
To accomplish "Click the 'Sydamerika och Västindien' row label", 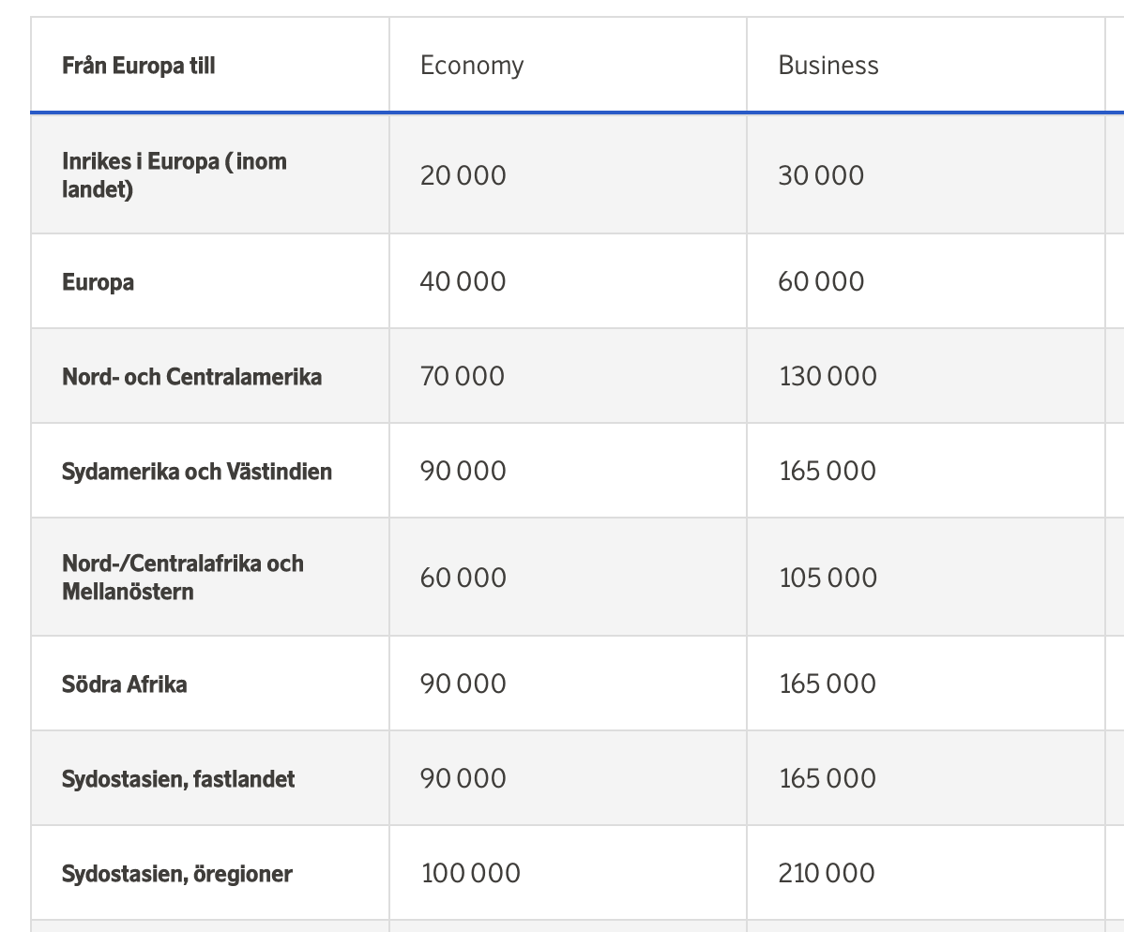I will point(197,472).
